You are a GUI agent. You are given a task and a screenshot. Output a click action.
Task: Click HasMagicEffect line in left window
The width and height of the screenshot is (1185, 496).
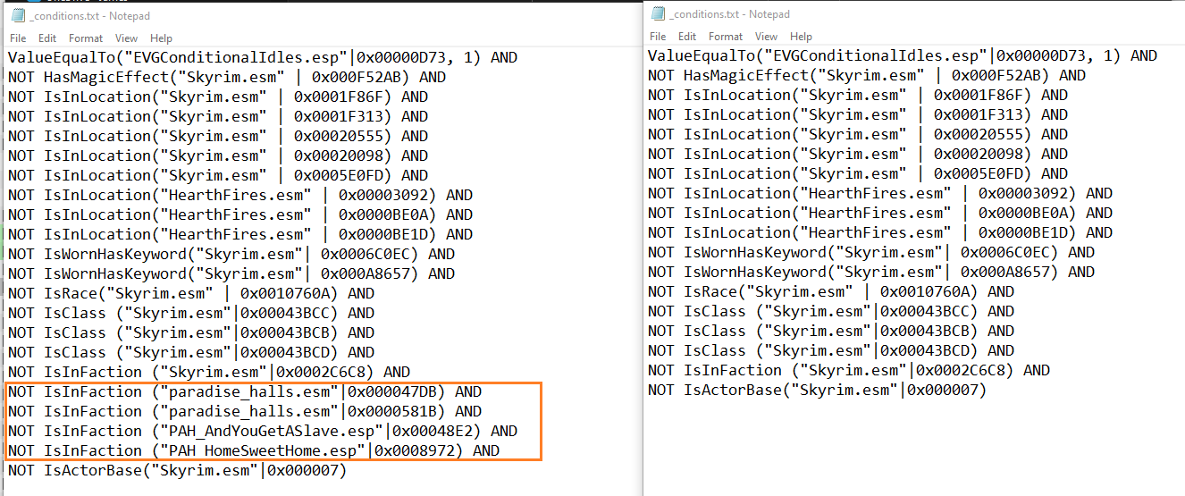point(227,77)
